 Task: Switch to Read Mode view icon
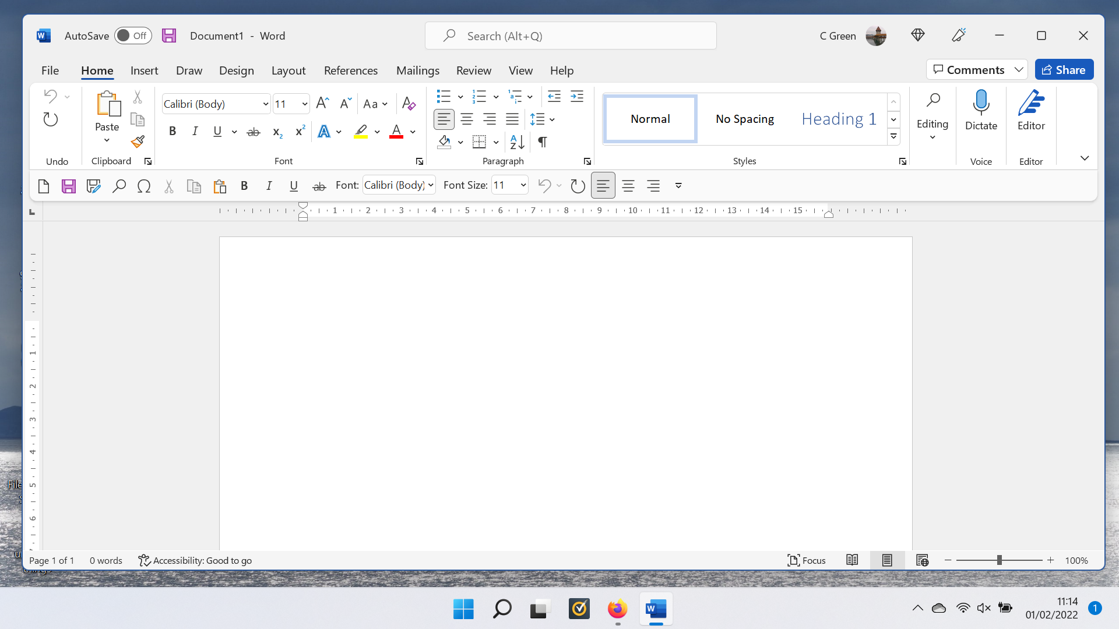tap(852, 560)
